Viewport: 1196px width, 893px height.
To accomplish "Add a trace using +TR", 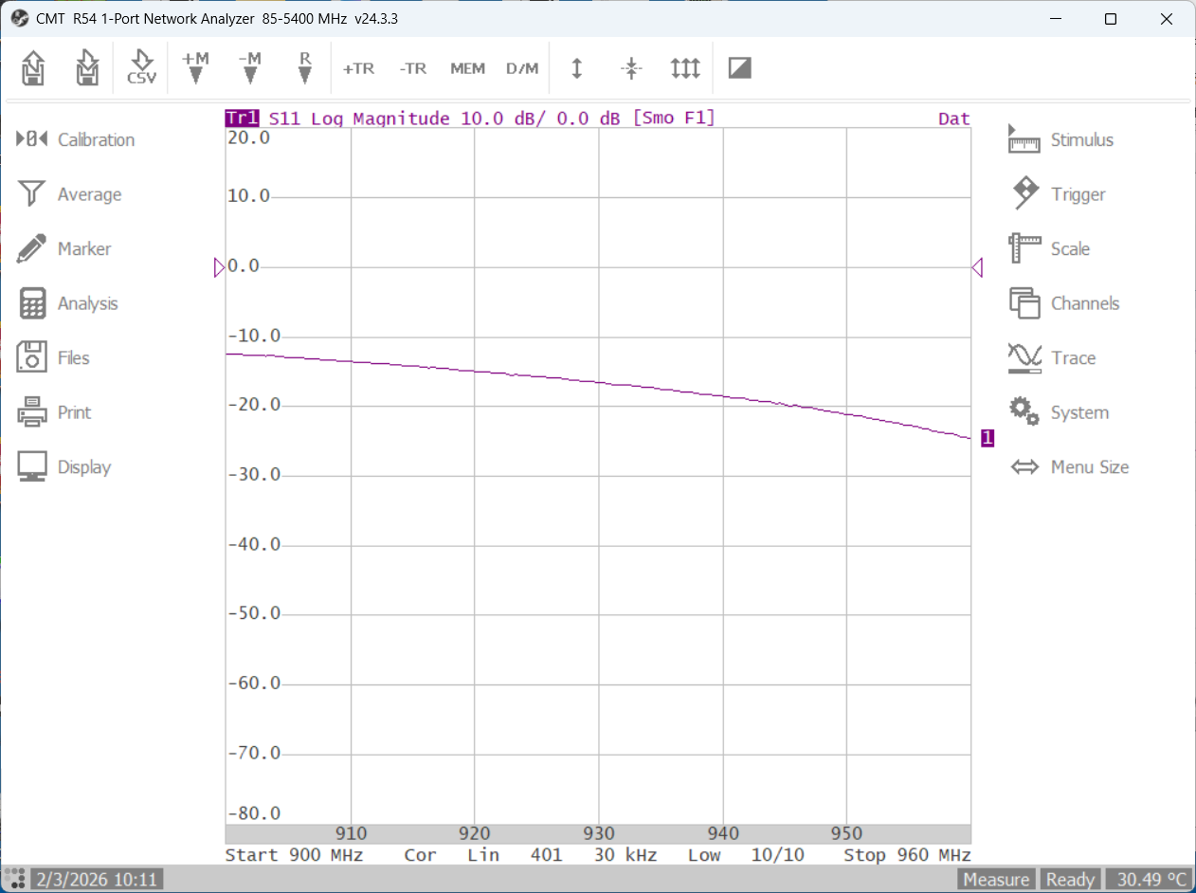I will click(358, 68).
